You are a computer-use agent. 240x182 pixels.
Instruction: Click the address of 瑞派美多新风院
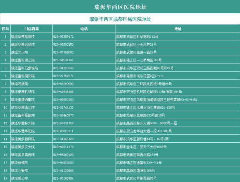click(142, 139)
